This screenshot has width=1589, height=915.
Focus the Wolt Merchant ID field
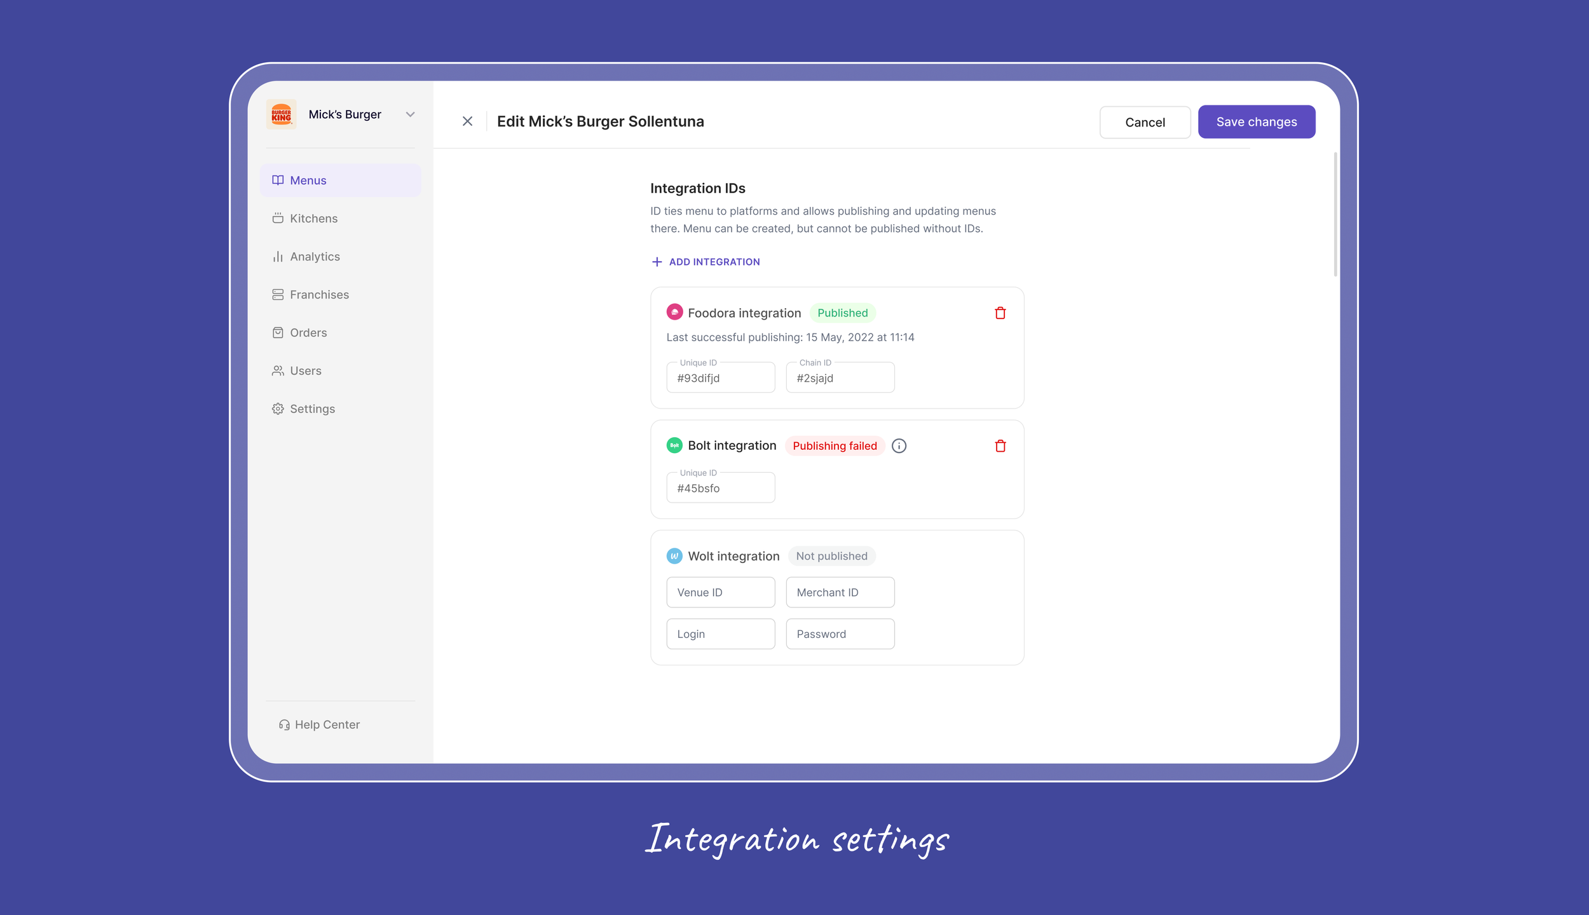click(x=840, y=592)
